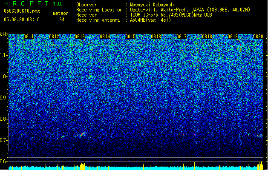Click the meteor echo streak near 0620

pyautogui.click(x=260, y=136)
